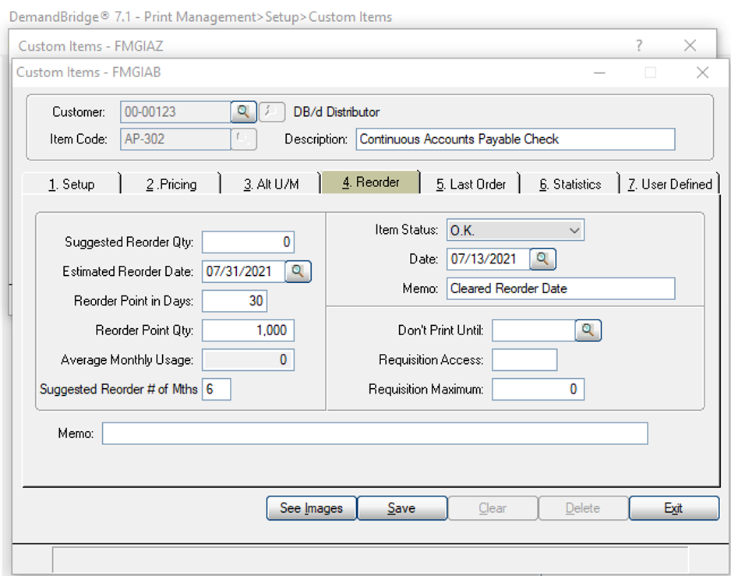
Task: Click the Average Monthly Usage field
Action: pyautogui.click(x=248, y=359)
